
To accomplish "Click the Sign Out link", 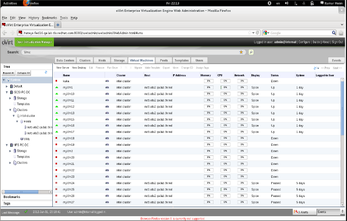I will (x=337, y=42).
